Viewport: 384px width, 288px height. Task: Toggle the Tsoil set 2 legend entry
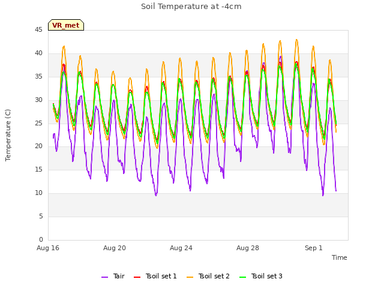click(208, 276)
